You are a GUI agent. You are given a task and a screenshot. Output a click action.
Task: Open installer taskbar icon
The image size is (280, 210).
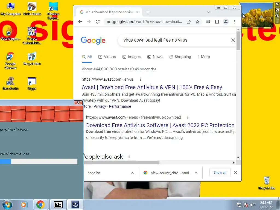click(x=75, y=205)
